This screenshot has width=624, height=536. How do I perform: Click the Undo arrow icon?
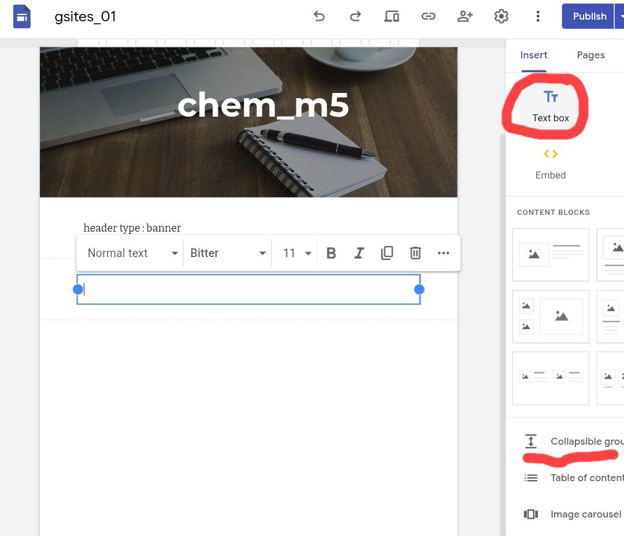pos(319,16)
